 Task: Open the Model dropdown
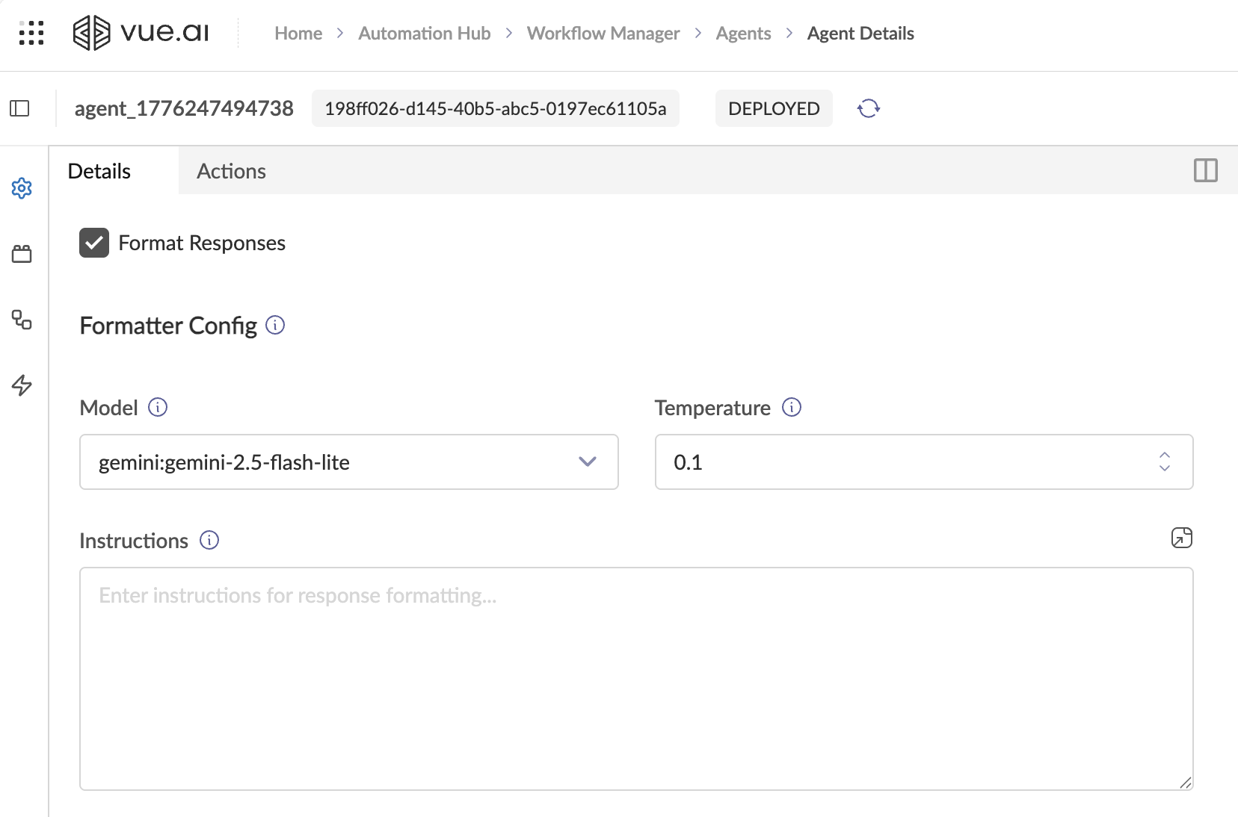point(349,462)
